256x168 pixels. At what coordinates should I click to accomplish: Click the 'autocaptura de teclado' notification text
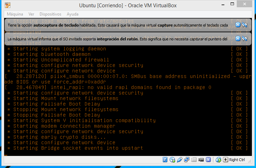pyautogui.click(x=56, y=25)
